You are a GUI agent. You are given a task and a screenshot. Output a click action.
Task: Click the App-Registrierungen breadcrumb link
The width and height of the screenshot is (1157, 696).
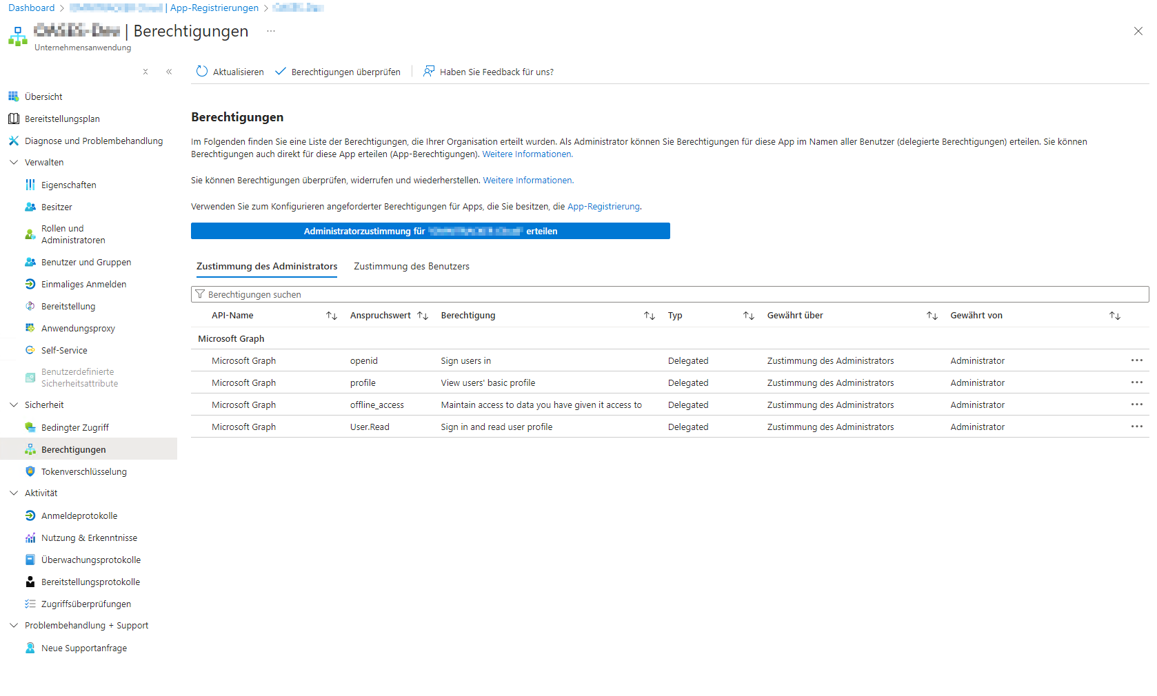pyautogui.click(x=214, y=8)
